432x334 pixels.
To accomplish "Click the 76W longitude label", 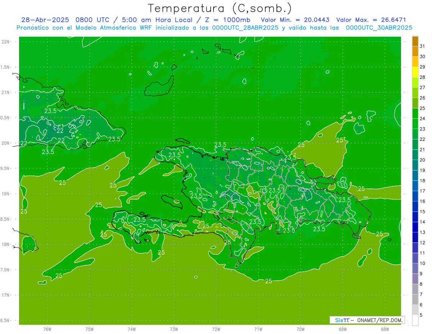I will (47, 329).
